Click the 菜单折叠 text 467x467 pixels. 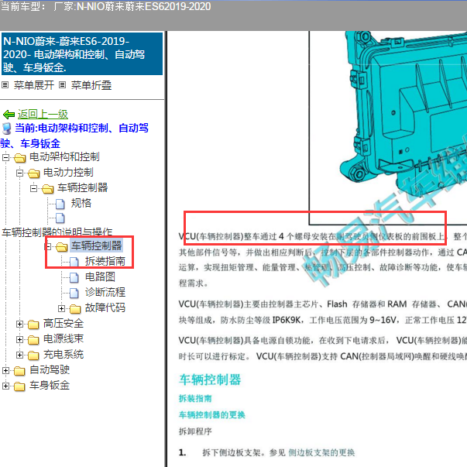[x=91, y=85]
